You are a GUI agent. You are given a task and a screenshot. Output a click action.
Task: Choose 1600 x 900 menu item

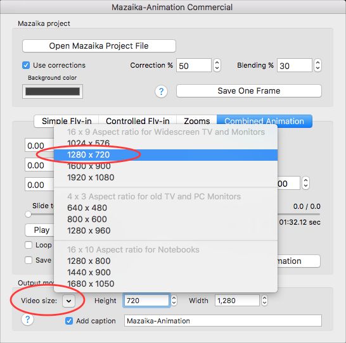coord(166,166)
